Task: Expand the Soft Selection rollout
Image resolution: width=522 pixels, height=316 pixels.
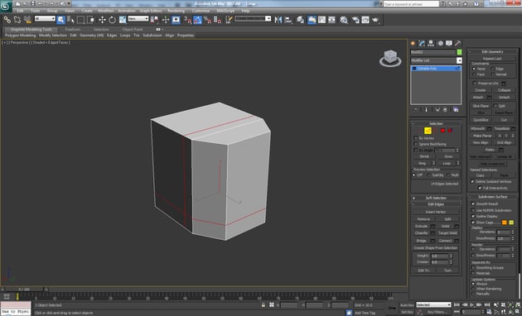Action: click(x=436, y=198)
